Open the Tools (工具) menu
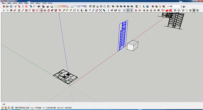Viewport: 203px width, 110px height. 32,3
